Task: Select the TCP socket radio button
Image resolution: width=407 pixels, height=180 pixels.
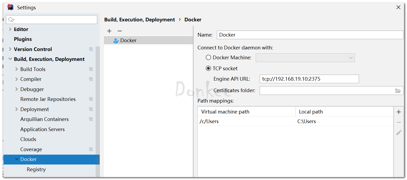Action: [208, 68]
